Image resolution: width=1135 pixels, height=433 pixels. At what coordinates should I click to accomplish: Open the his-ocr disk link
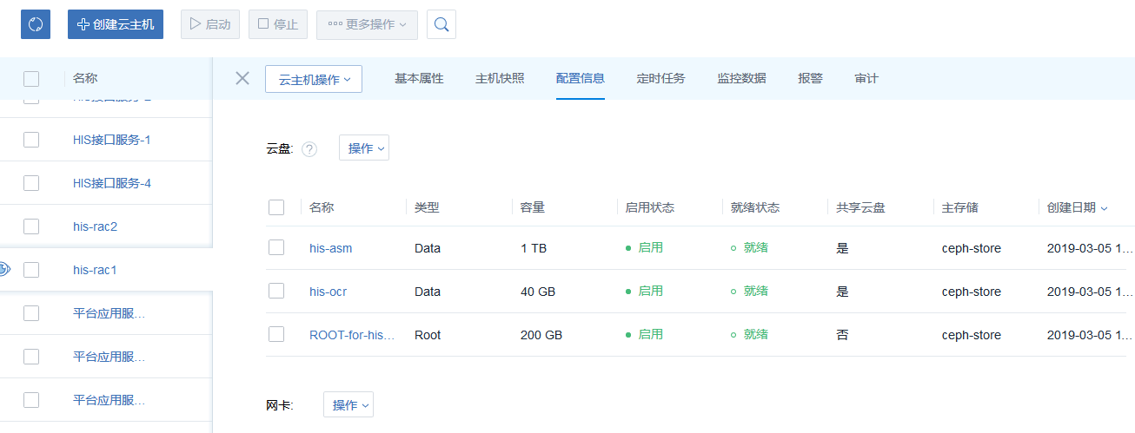(x=328, y=292)
